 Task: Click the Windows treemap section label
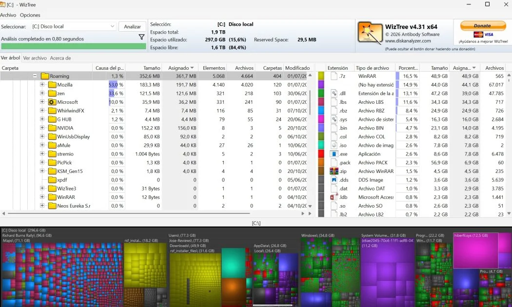point(317,235)
